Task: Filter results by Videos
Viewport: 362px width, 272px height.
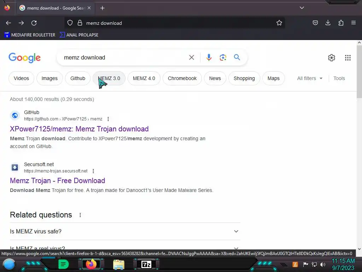Action: [x=21, y=78]
